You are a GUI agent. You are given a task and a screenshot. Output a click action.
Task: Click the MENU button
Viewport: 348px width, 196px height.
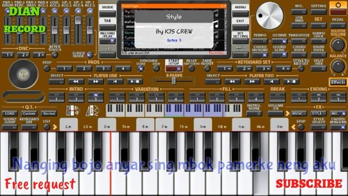[x=240, y=14]
